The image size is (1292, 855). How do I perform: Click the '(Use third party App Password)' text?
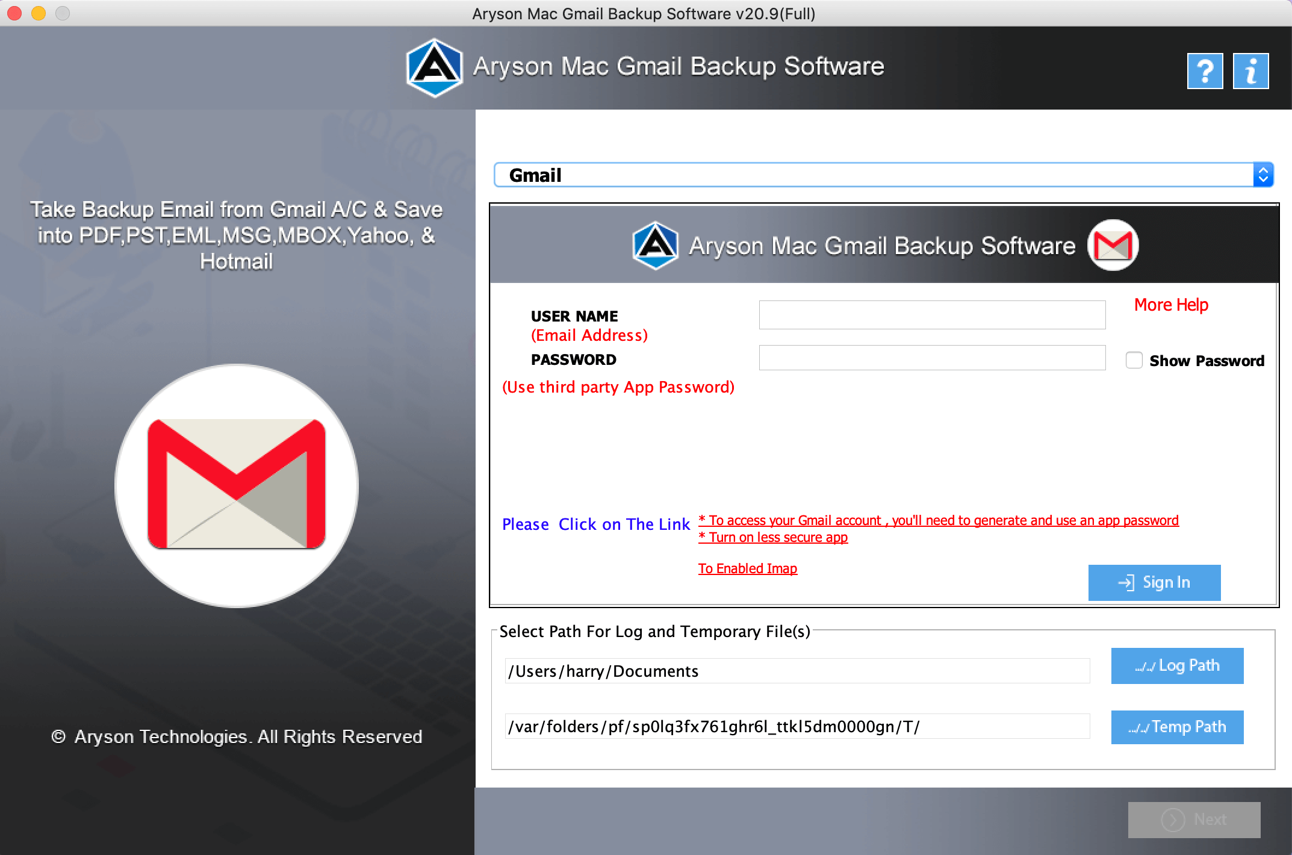coord(618,387)
